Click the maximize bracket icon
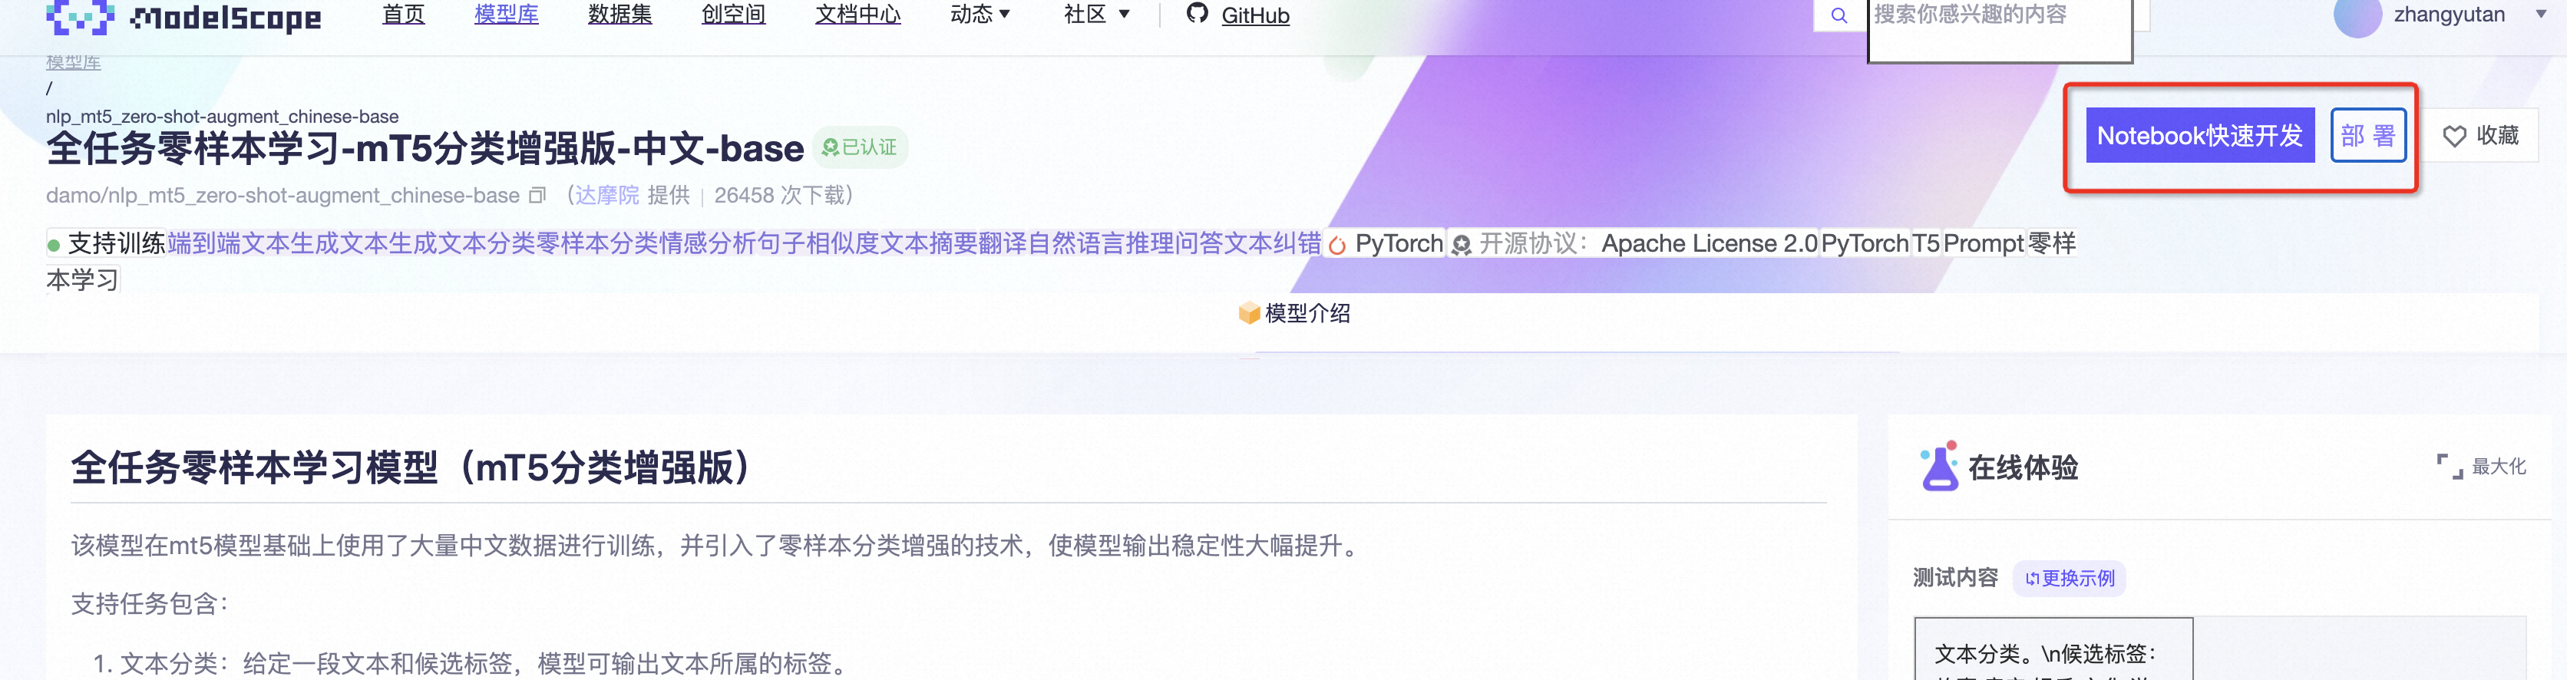 click(2450, 466)
